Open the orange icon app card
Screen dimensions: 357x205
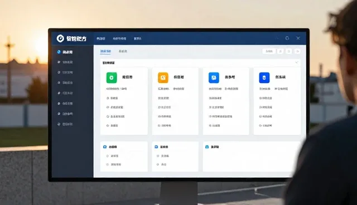pos(175,101)
